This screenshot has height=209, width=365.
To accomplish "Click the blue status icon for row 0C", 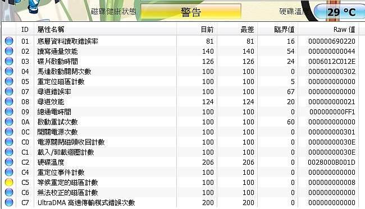I will tap(9, 132).
